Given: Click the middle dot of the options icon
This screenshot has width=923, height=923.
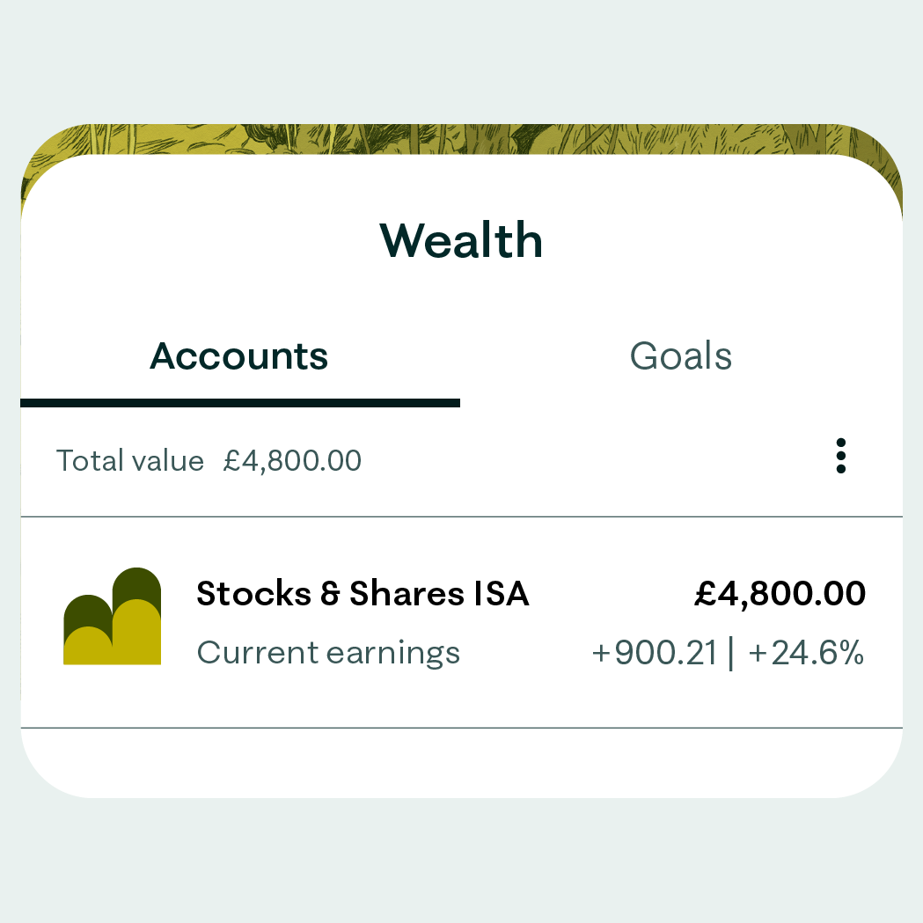Looking at the screenshot, I should [x=841, y=456].
